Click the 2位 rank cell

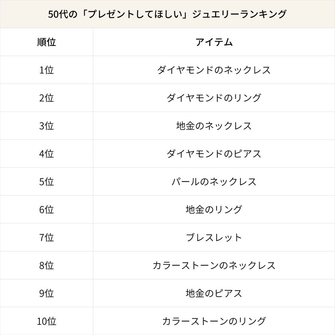pos(46,98)
